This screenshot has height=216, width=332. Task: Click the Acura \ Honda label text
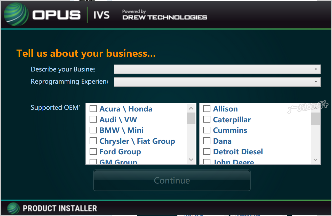coord(126,109)
